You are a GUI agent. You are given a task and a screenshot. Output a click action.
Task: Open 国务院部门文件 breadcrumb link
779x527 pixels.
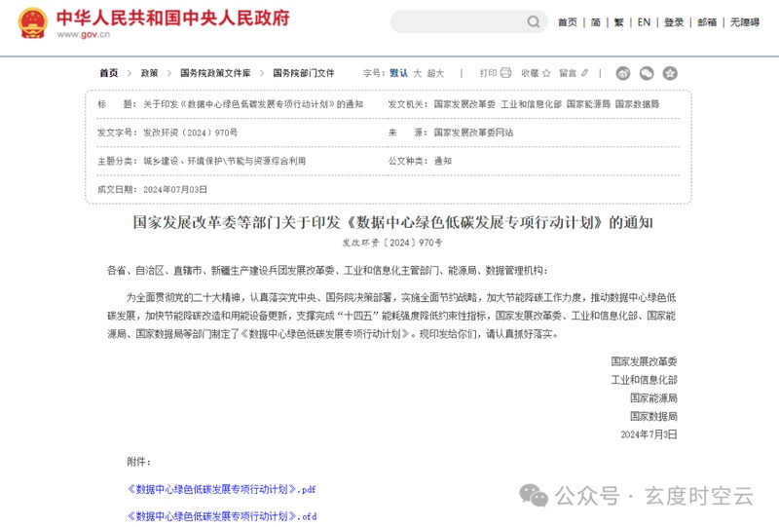click(x=303, y=73)
